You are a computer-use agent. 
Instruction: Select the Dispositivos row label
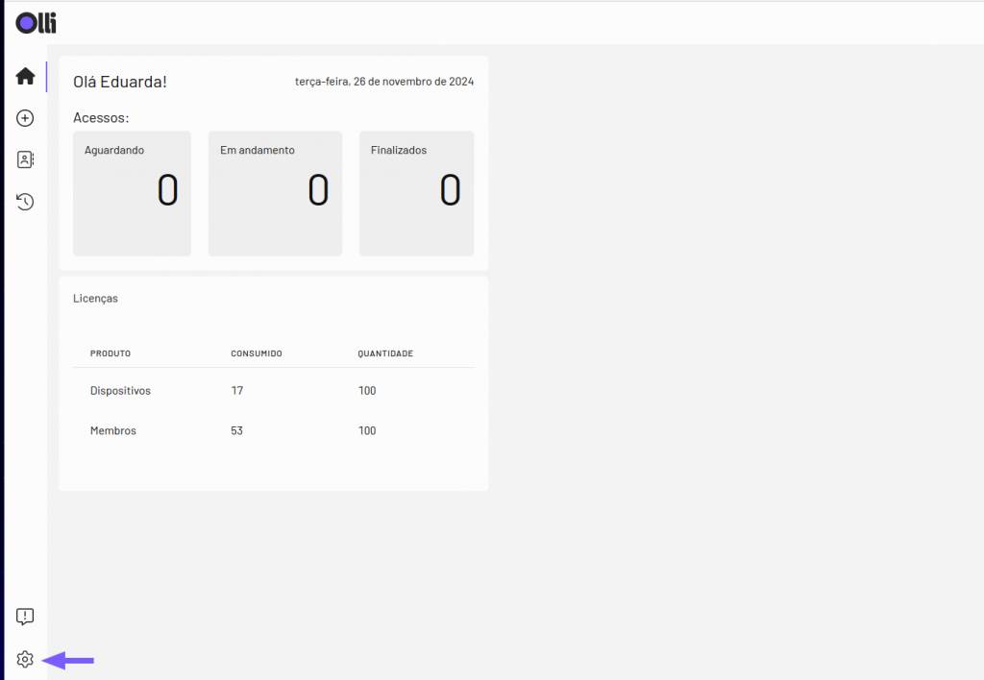pos(120,391)
